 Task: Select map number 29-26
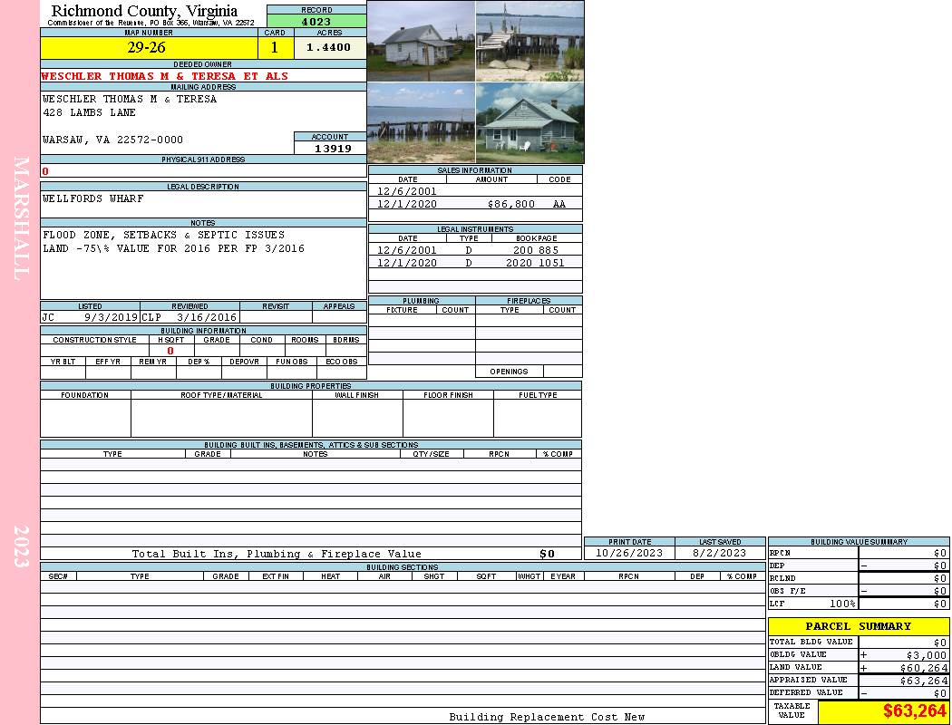[x=146, y=47]
